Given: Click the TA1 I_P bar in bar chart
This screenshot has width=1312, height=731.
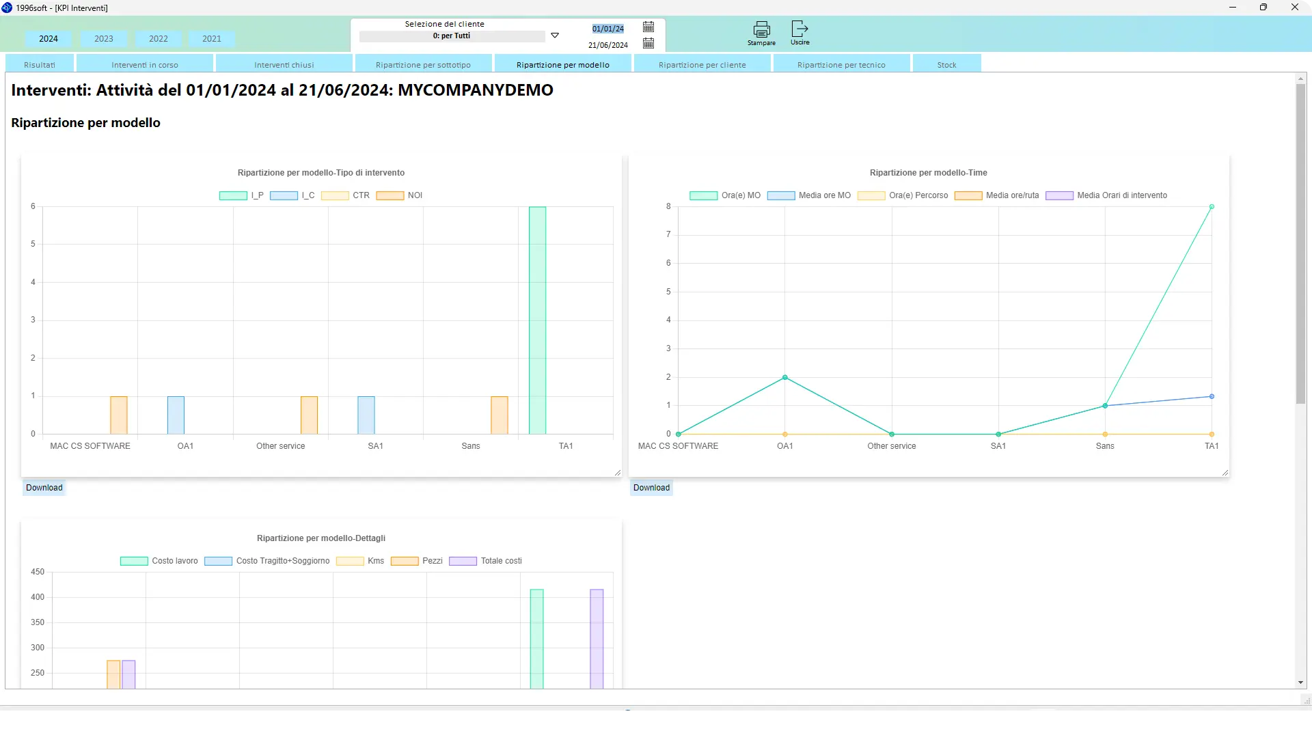Looking at the screenshot, I should pyautogui.click(x=537, y=320).
